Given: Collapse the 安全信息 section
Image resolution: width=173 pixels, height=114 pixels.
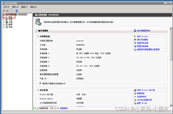Looking at the screenshot, I should click(x=38, y=90).
